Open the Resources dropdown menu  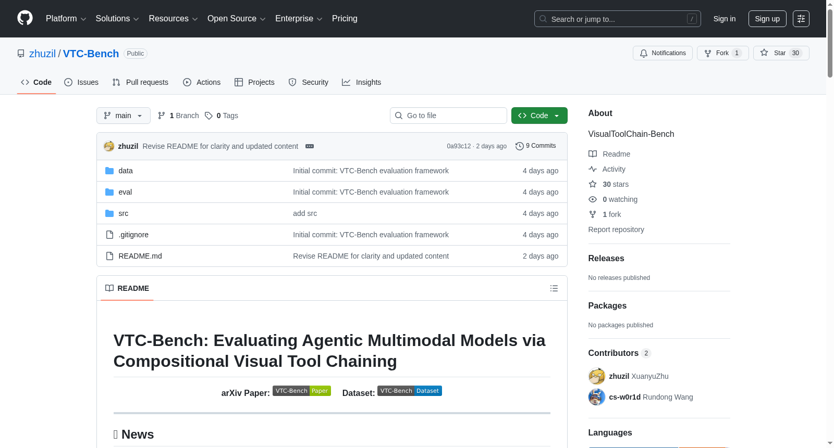173,19
